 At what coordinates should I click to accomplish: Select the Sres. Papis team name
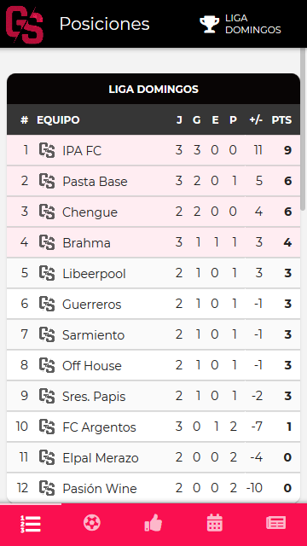coord(94,397)
